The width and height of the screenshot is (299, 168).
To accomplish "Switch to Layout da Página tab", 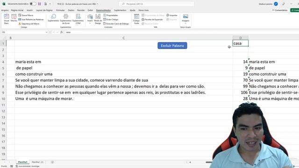I will click(x=44, y=10).
